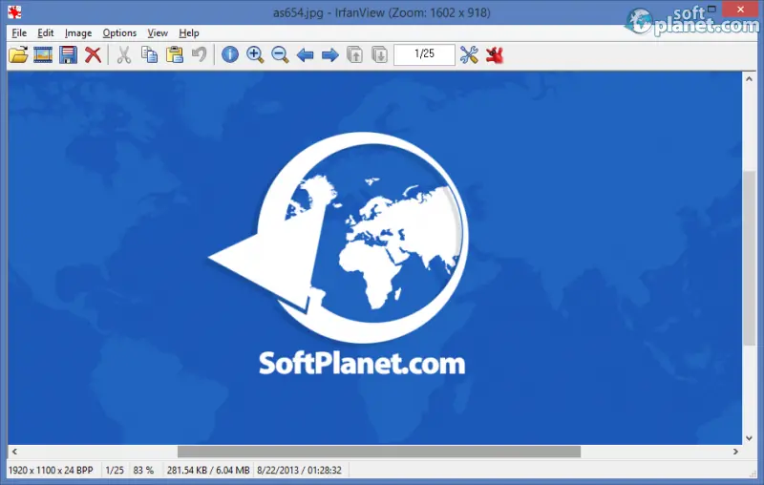
Task: Zoom in with the plus magnifier
Action: (x=255, y=54)
